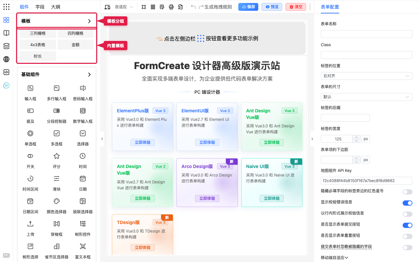Image resolution: width=419 pixels, height=262 pixels.
Task: Turn off 是否显示表单提交按钮 switch
Action: (x=407, y=225)
